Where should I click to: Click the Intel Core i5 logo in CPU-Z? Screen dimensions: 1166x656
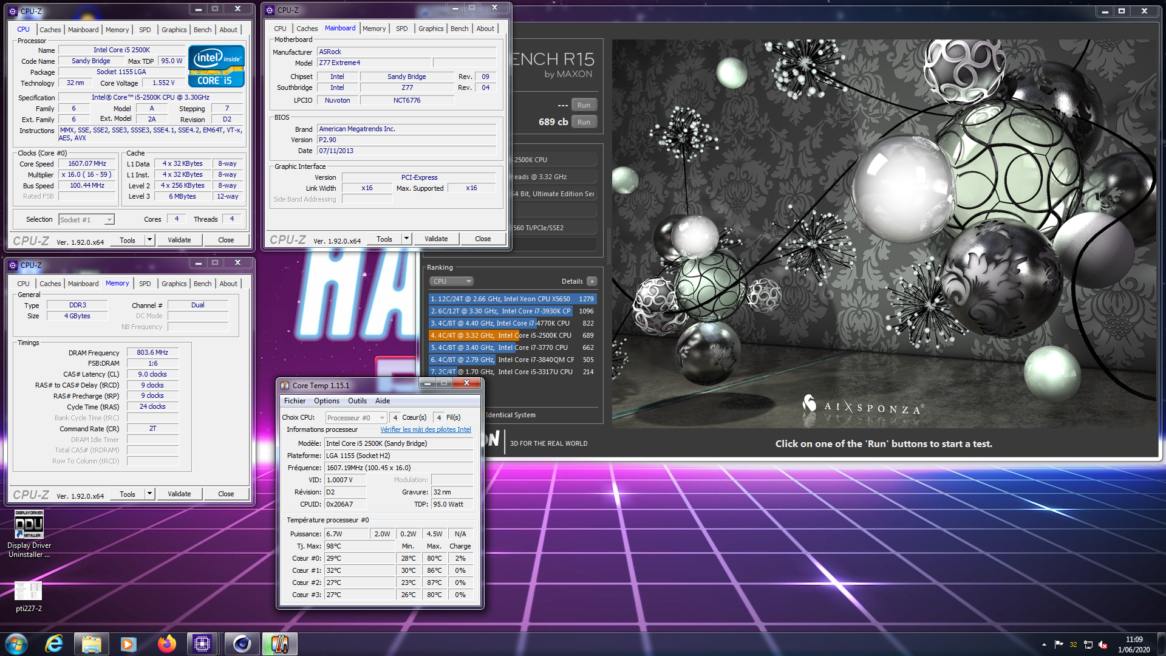(216, 66)
